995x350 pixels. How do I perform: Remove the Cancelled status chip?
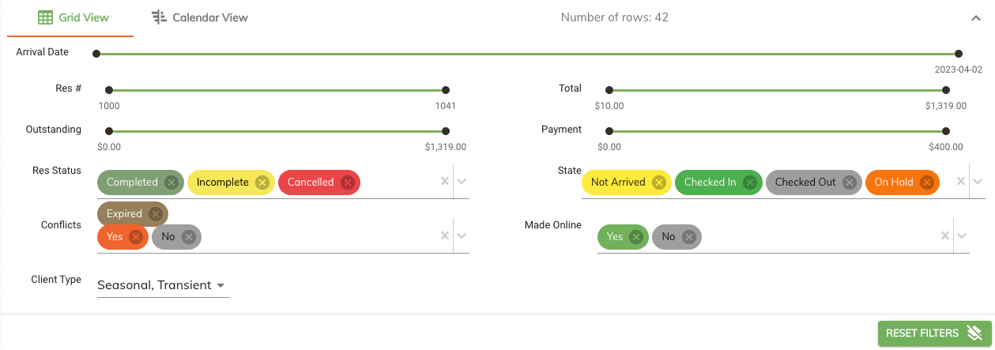[x=347, y=183]
